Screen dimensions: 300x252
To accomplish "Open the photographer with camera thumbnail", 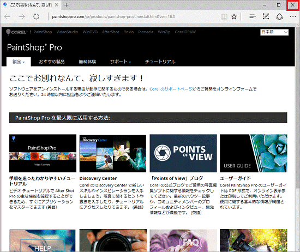I will [254, 241].
